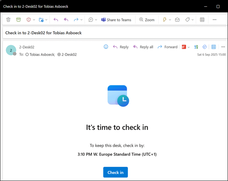Screen dimensions: 228x181
Task: Open the Categorize dropdown arrow
Action: [193, 20]
